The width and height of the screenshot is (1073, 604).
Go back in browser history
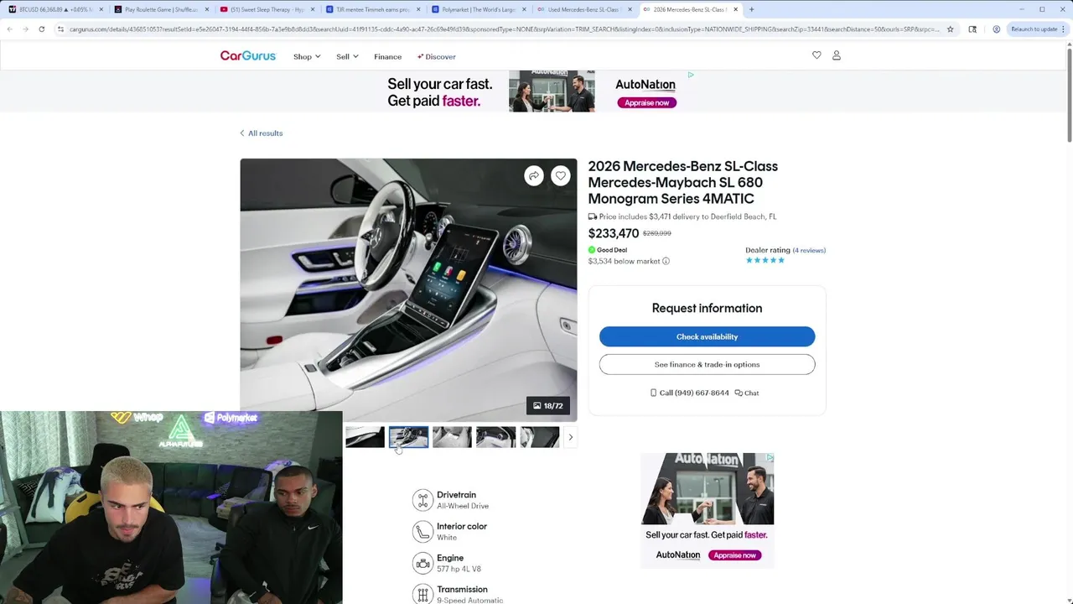[9, 29]
